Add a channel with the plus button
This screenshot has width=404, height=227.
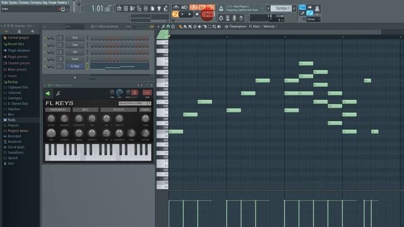(x=74, y=77)
